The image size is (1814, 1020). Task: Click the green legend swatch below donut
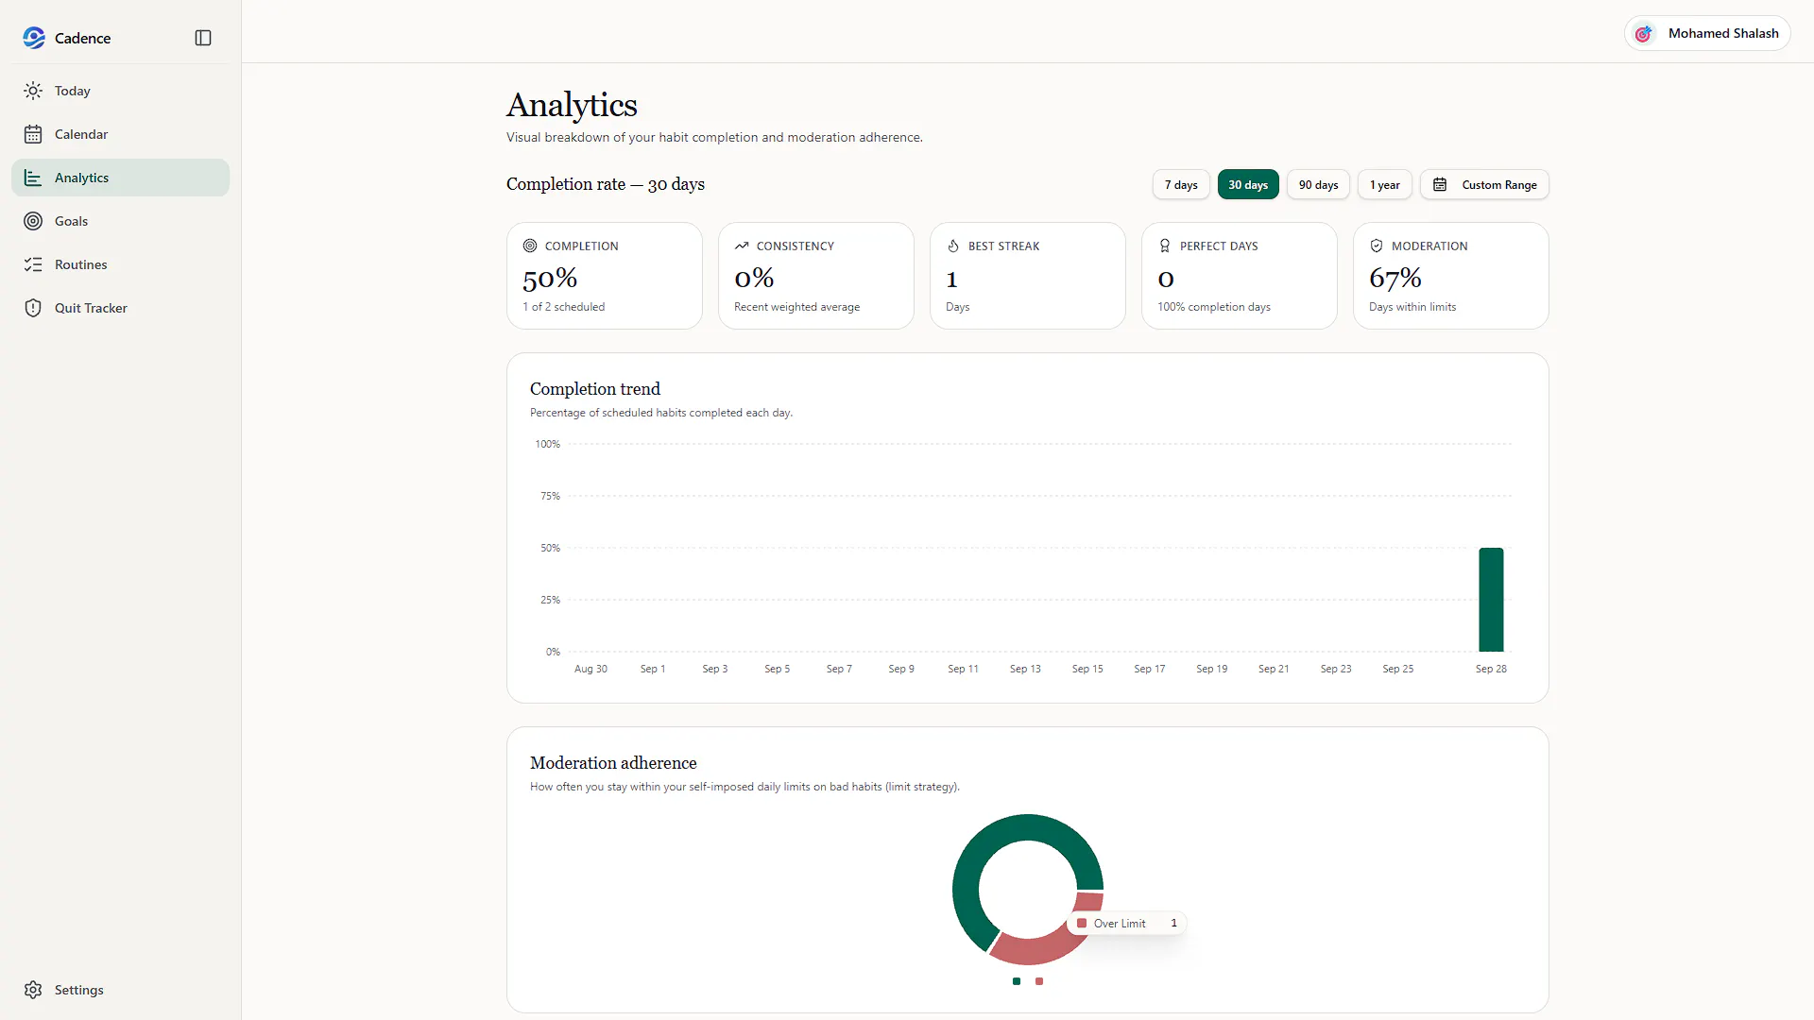click(x=1017, y=981)
